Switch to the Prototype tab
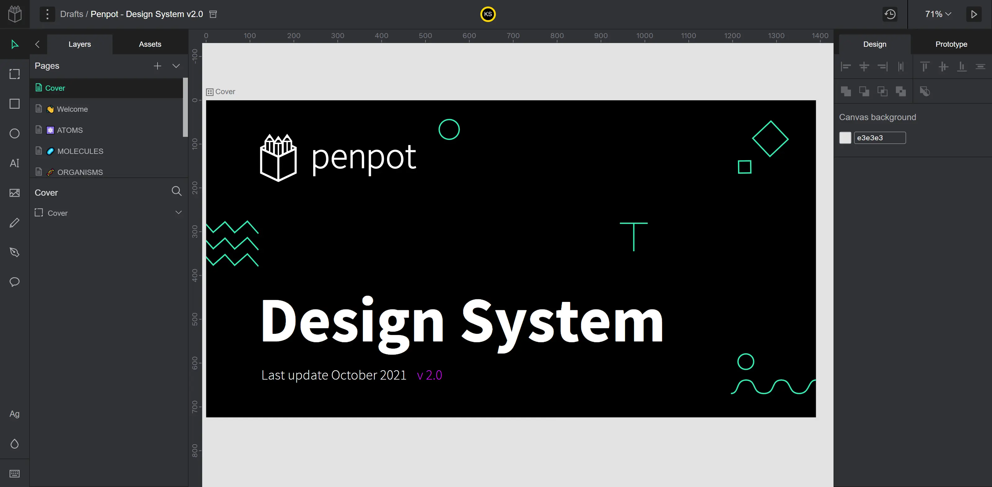The width and height of the screenshot is (992, 487). click(951, 44)
